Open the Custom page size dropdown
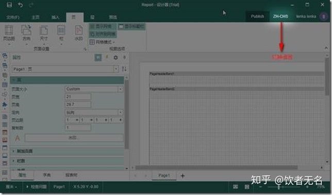Viewport: 332px width, 195px height. click(x=120, y=89)
